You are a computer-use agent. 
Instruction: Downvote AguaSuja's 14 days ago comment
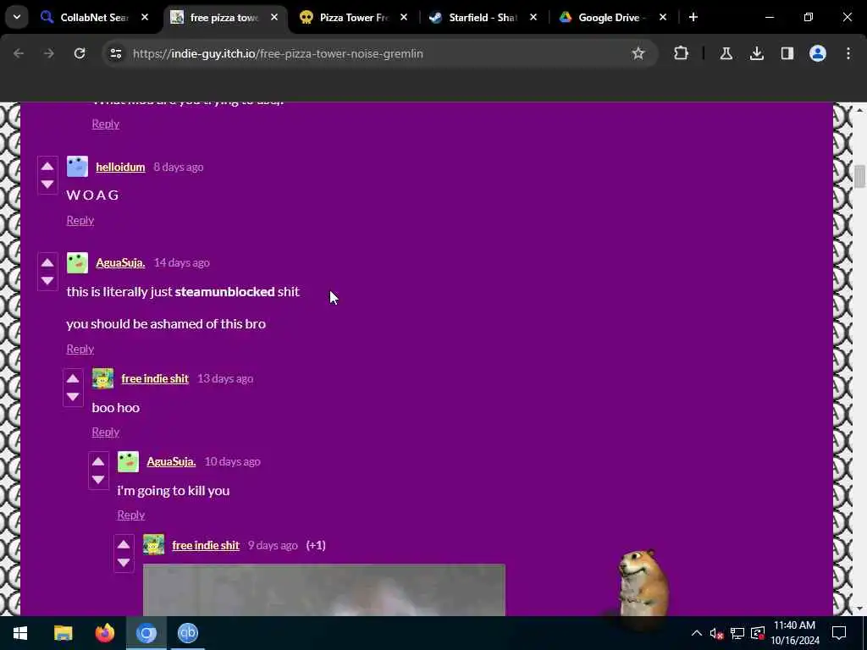point(47,280)
